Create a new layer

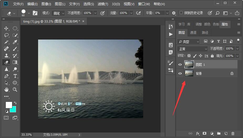pyautogui.click(x=226, y=134)
